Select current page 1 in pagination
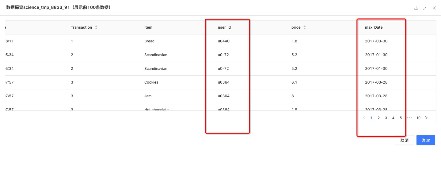The height and width of the screenshot is (169, 441). click(x=371, y=118)
